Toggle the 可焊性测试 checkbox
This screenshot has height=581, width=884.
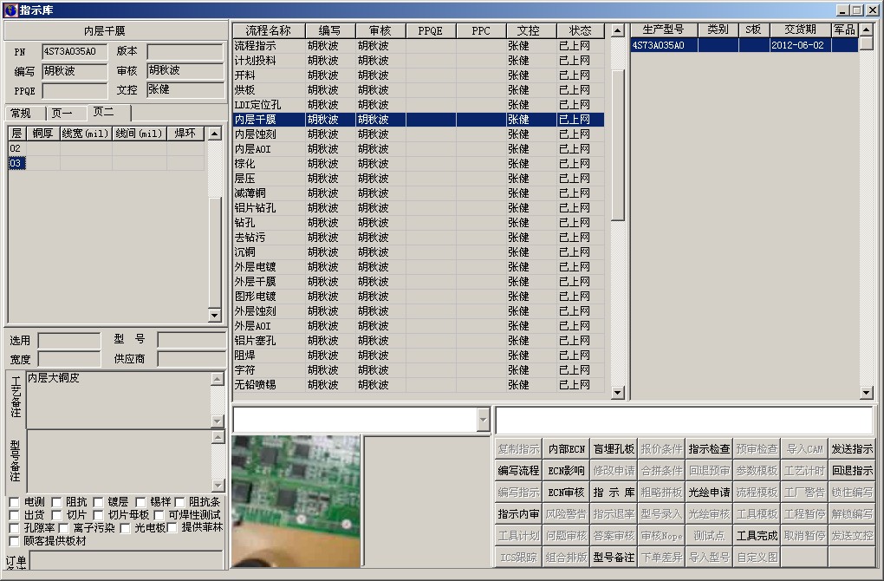[x=159, y=515]
